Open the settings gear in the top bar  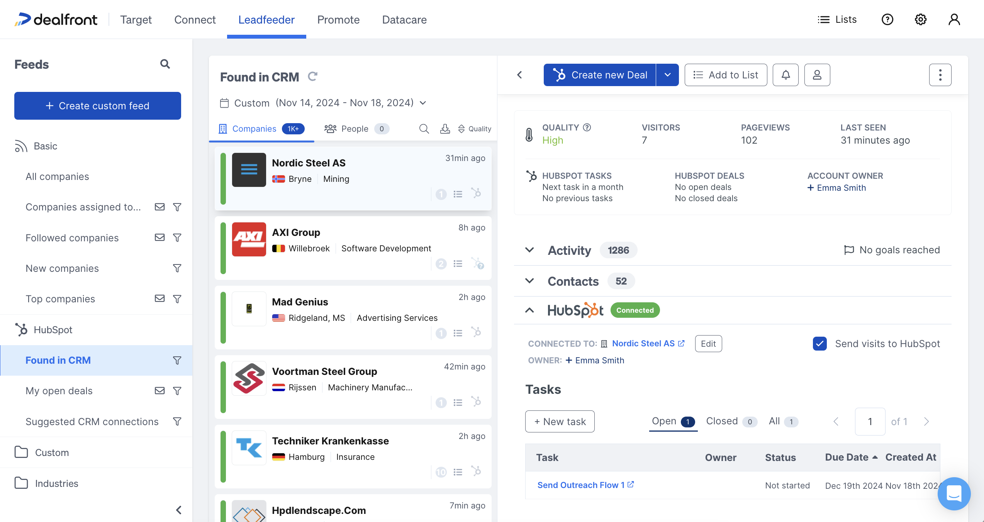click(x=920, y=19)
